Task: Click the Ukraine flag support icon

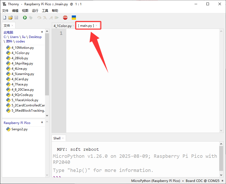Action: 74,18
